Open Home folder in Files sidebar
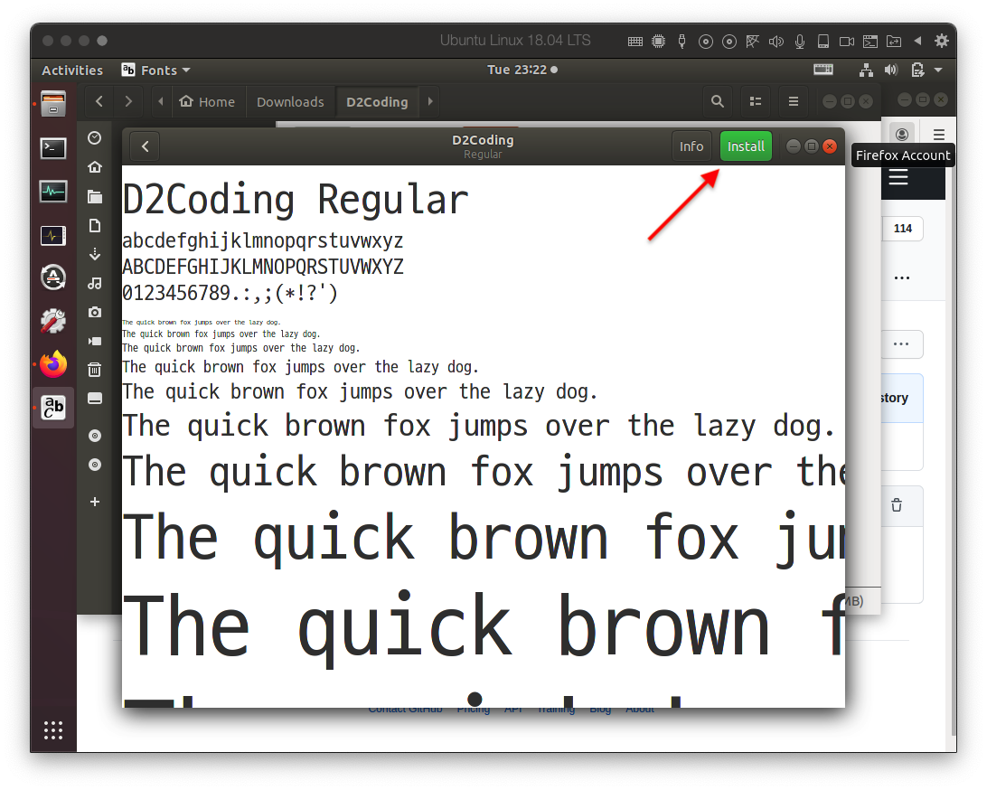Screen dimensions: 987x790 (x=94, y=167)
